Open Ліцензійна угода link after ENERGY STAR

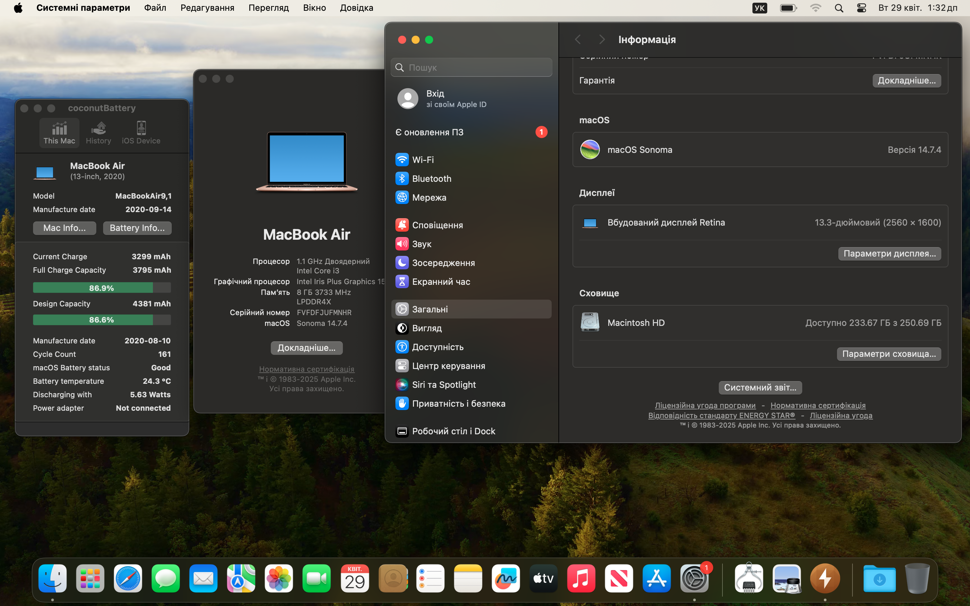[841, 415]
